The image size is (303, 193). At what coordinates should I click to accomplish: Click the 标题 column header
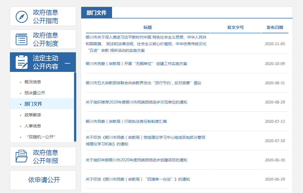click(148, 28)
